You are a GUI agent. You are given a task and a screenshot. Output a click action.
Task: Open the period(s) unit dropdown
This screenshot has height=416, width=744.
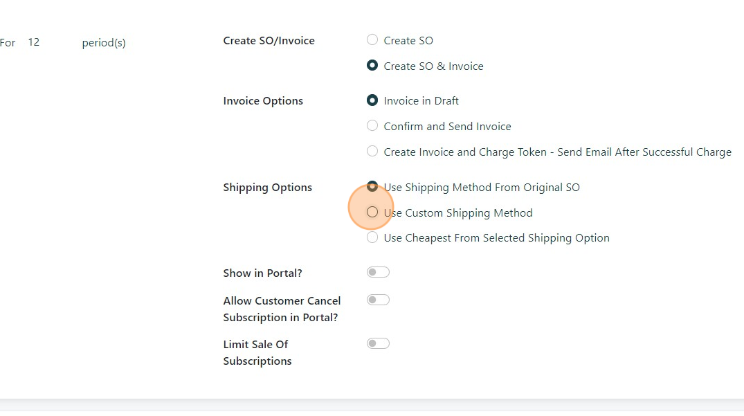pos(104,43)
